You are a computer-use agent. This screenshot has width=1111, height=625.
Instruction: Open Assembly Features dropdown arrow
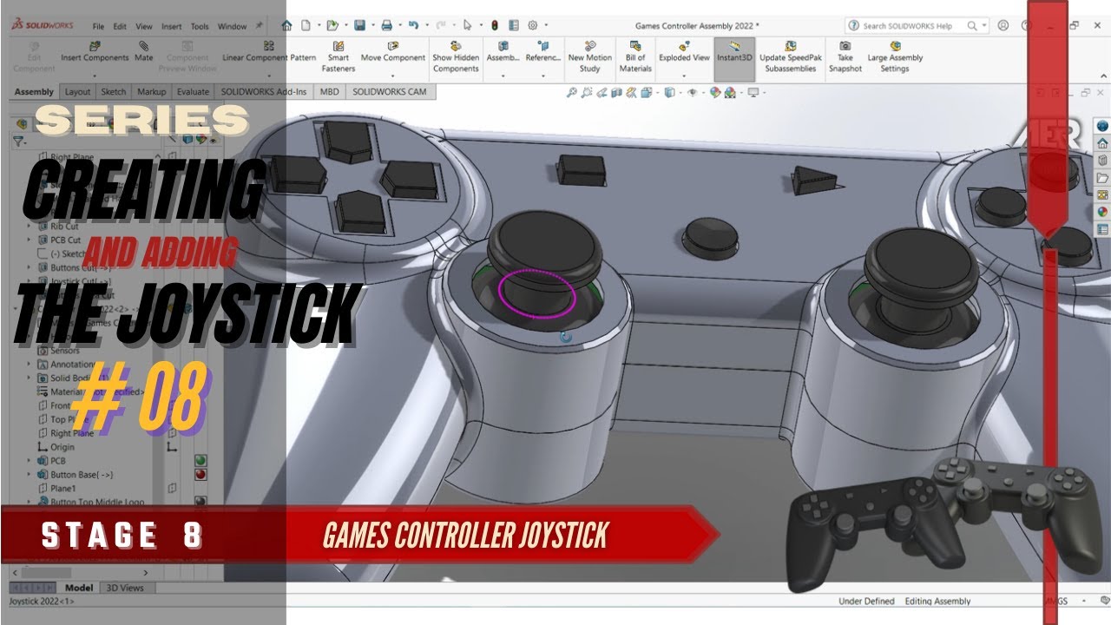[x=503, y=76]
